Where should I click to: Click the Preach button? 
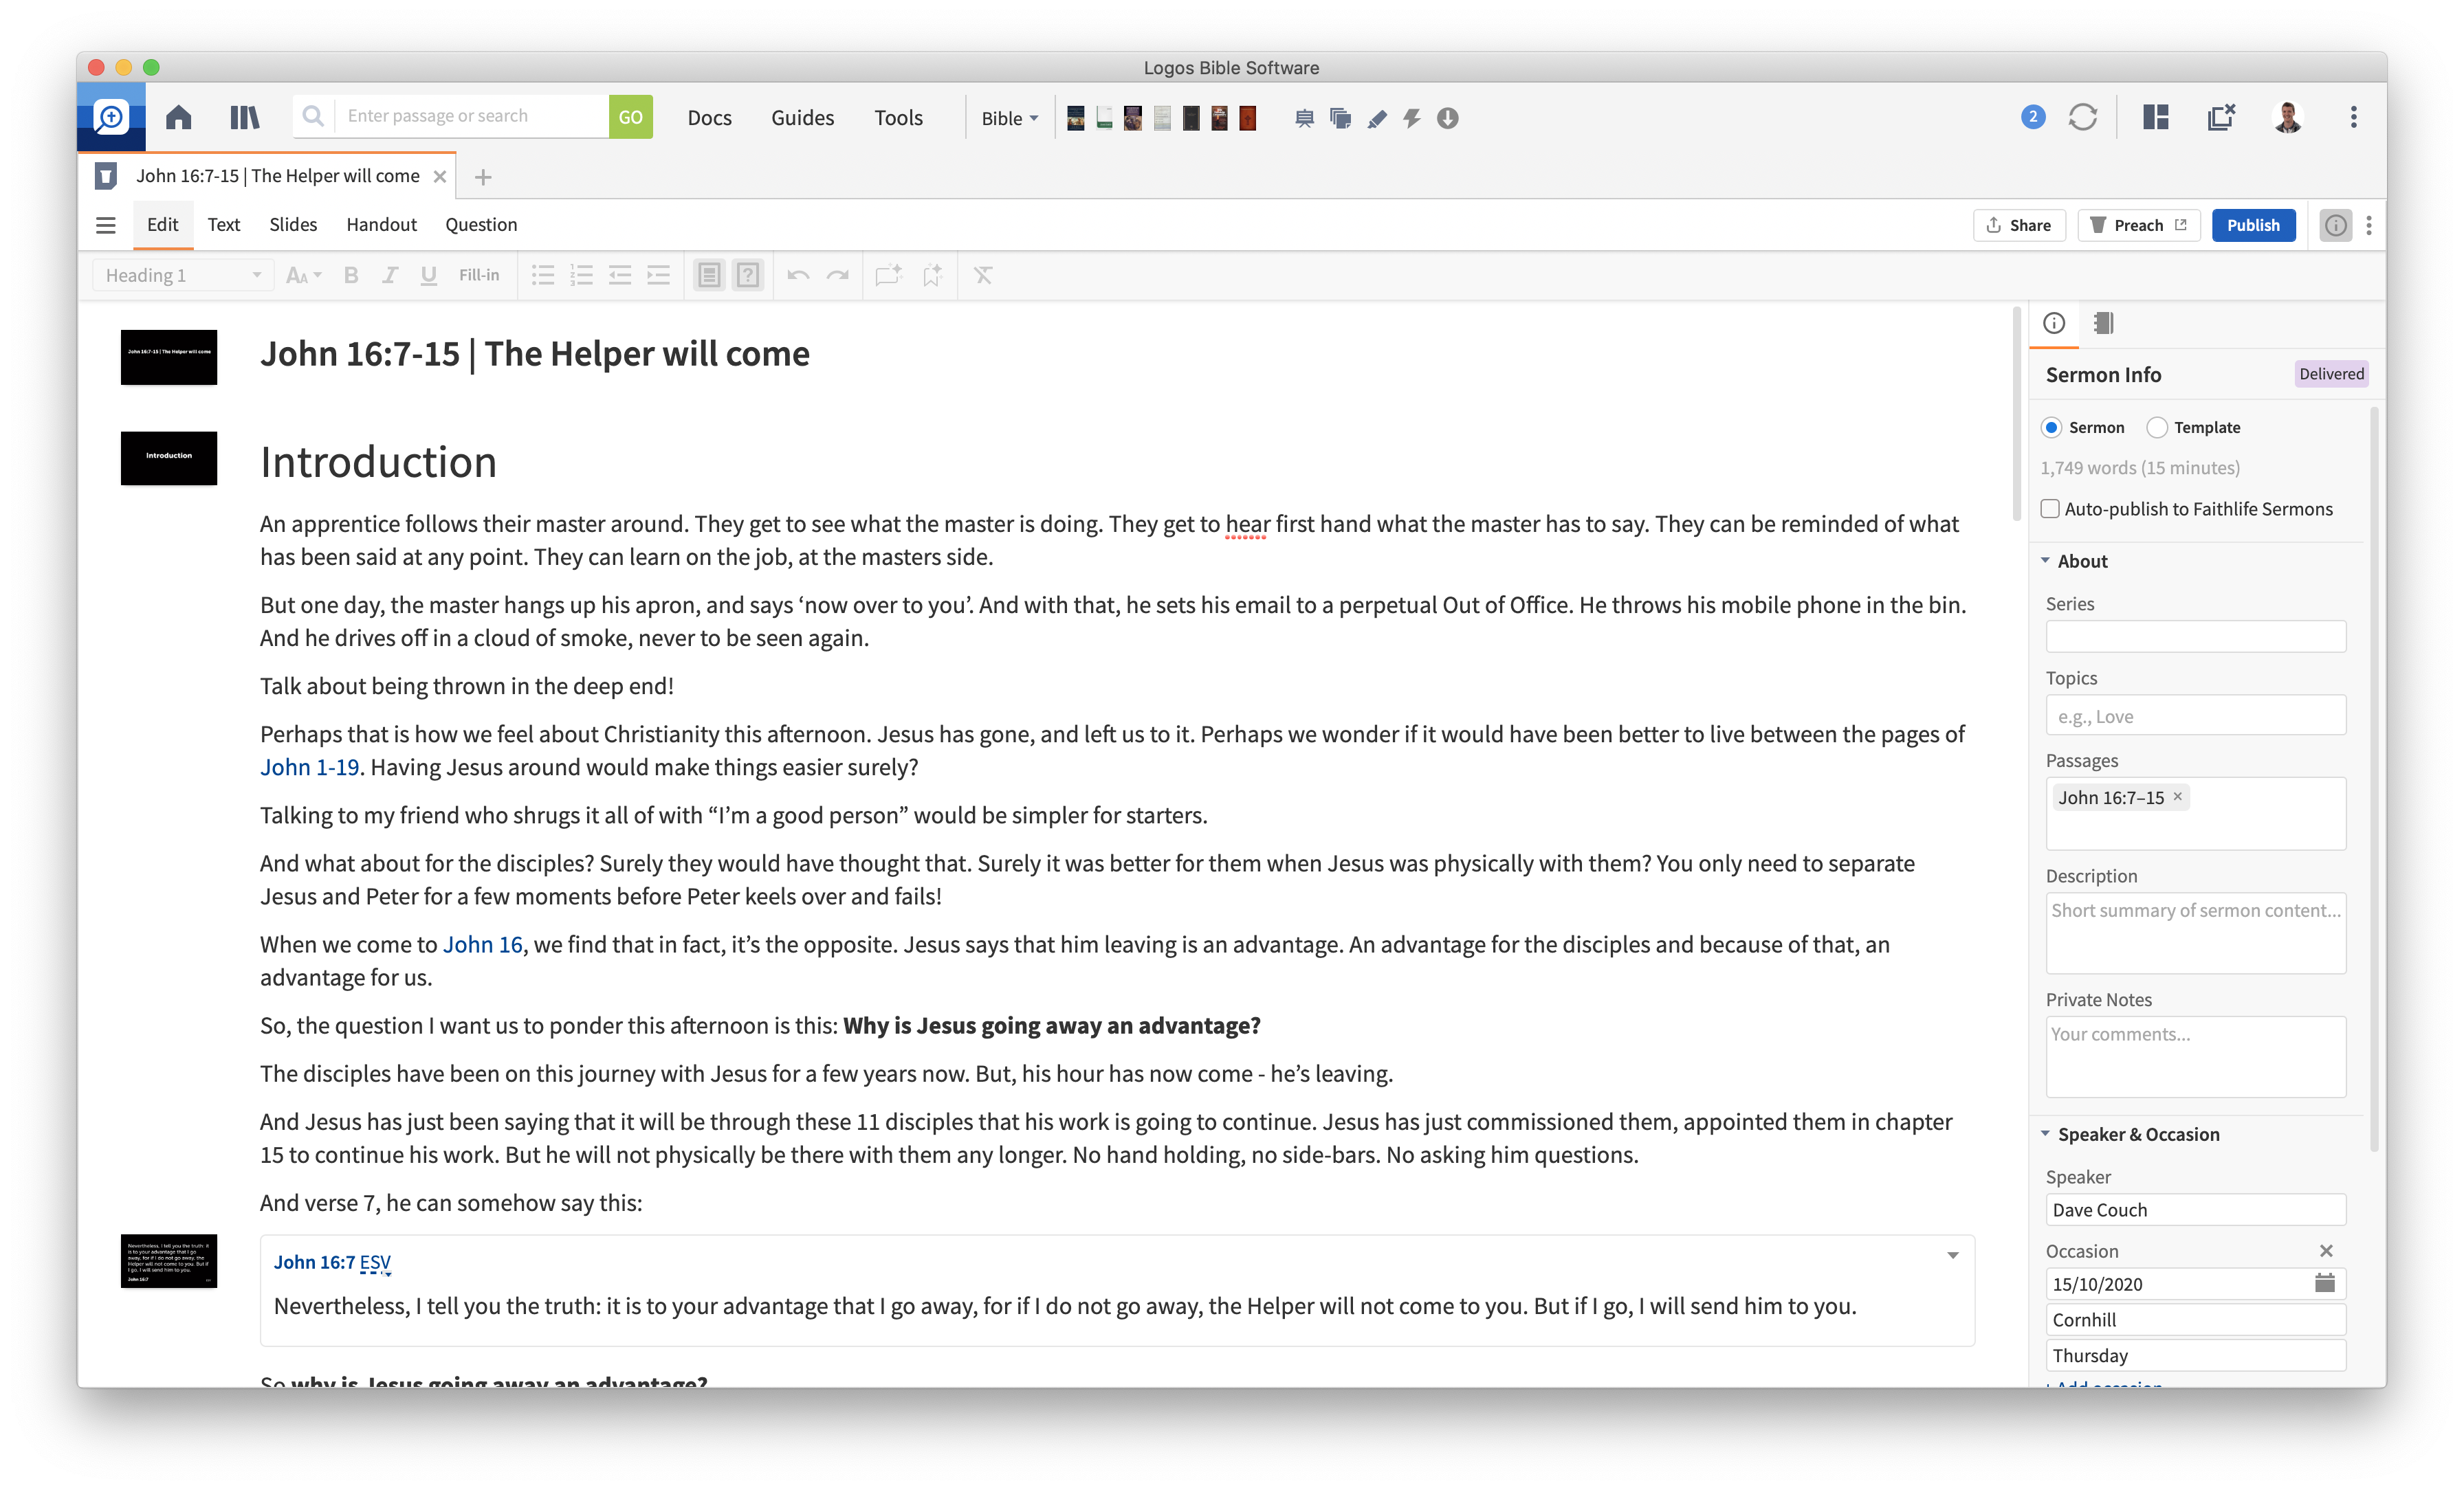(x=2138, y=225)
